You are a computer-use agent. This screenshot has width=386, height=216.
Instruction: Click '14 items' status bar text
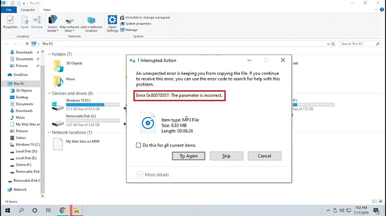(11, 202)
